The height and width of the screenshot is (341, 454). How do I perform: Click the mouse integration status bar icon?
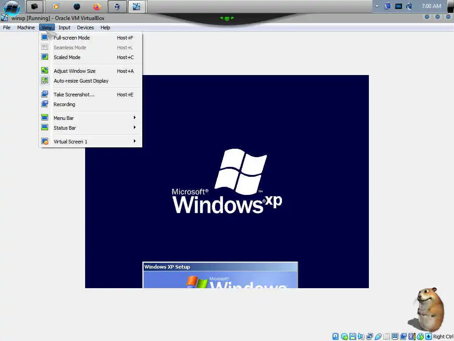pyautogui.click(x=420, y=337)
